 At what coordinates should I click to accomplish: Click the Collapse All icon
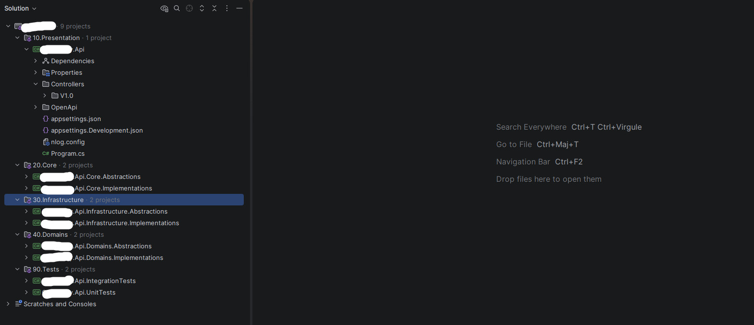coord(214,8)
